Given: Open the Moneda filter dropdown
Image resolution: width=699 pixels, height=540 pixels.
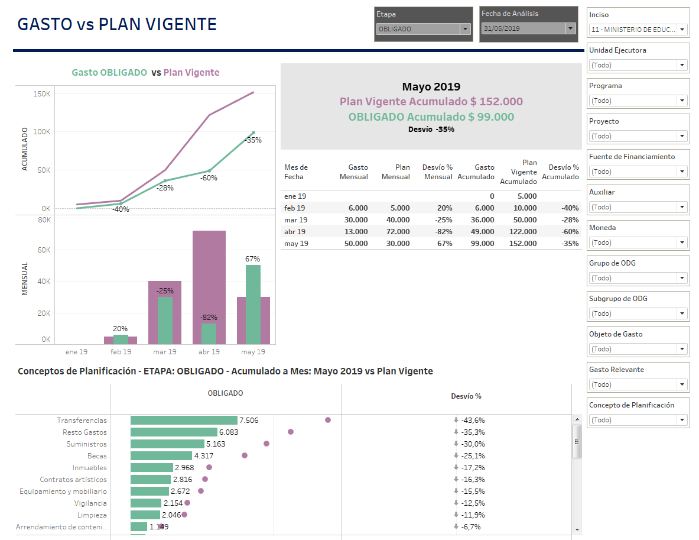Looking at the screenshot, I should [638, 242].
